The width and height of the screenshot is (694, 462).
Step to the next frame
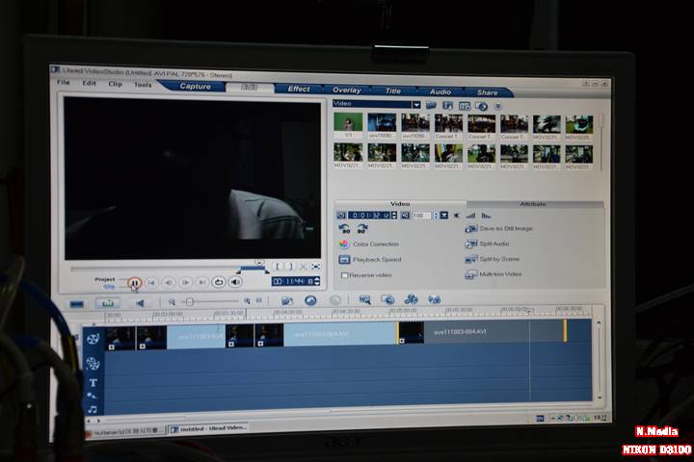[x=185, y=283]
